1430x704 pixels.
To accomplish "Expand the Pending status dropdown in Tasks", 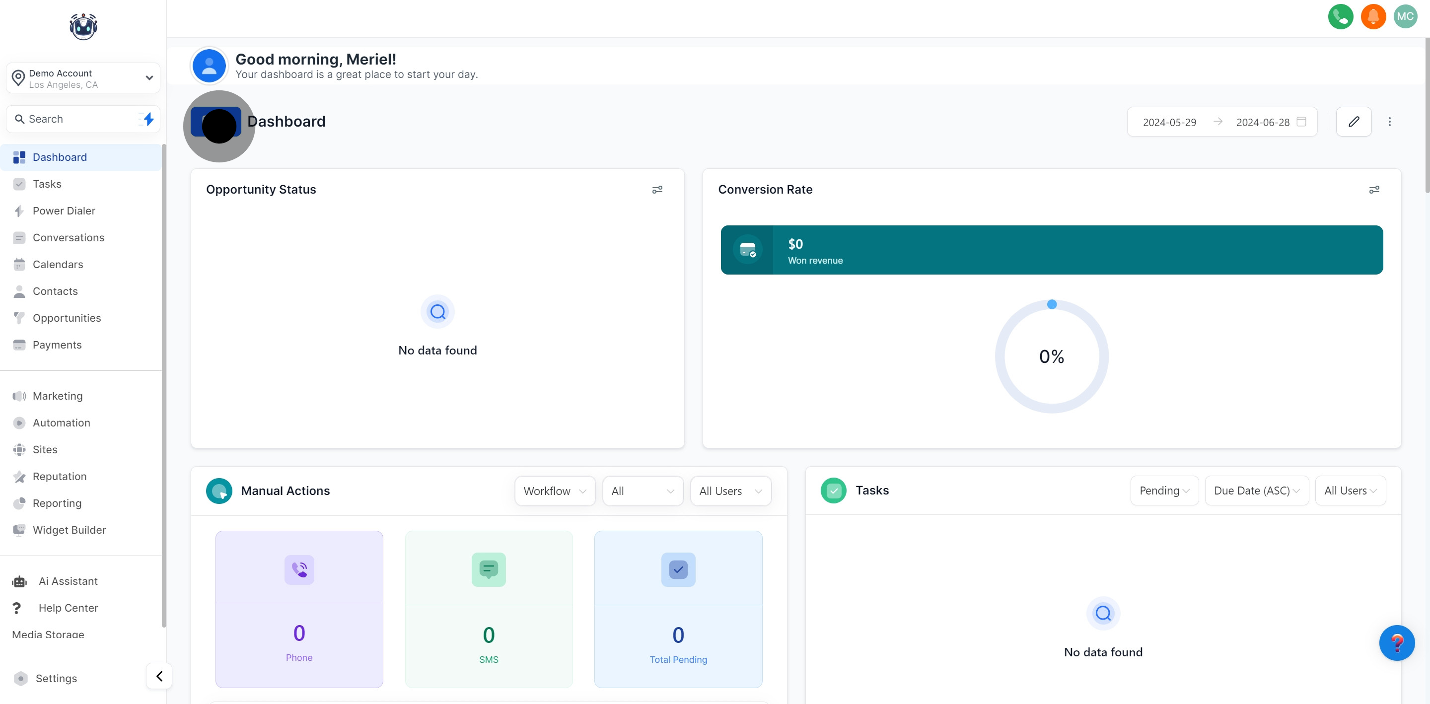I will (x=1164, y=490).
